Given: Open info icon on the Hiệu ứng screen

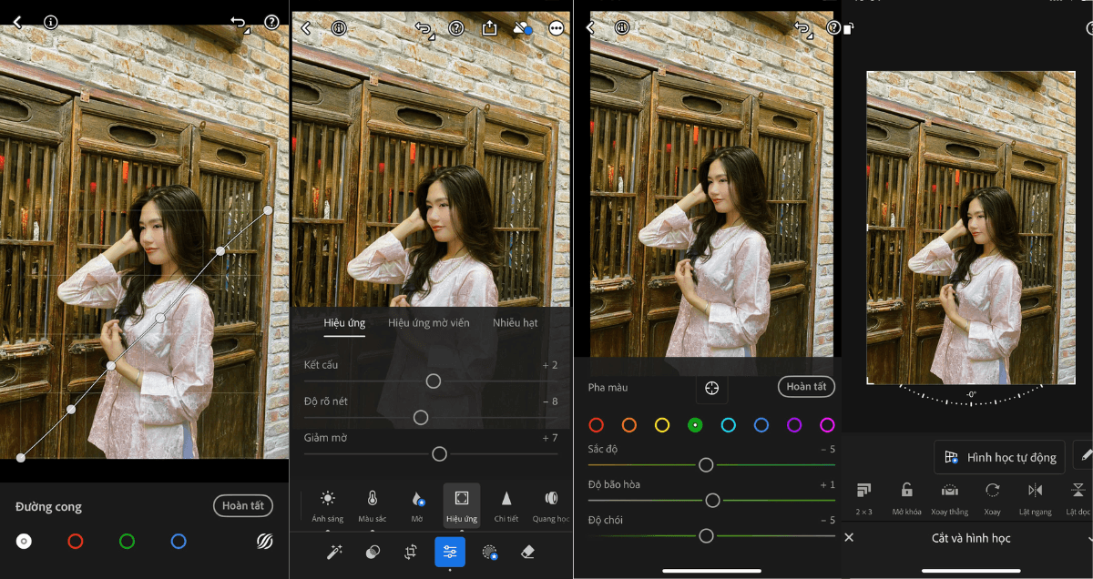Looking at the screenshot, I should pos(339,28).
